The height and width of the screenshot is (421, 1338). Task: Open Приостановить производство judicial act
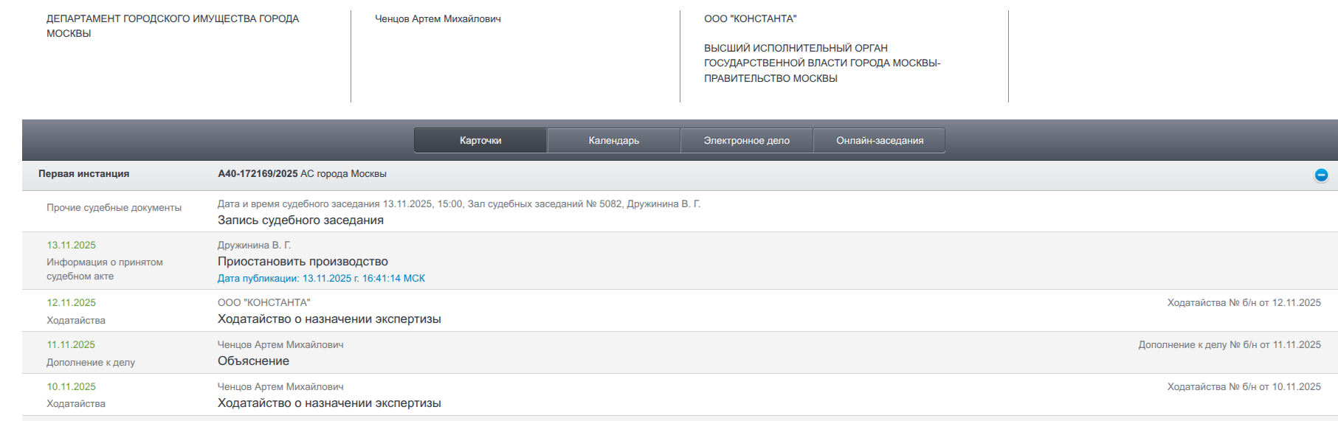pyautogui.click(x=303, y=262)
